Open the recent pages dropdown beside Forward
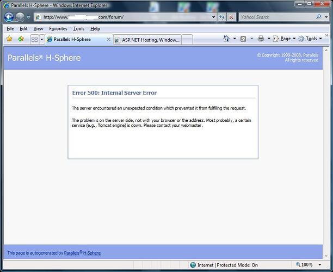 pyautogui.click(x=28, y=17)
